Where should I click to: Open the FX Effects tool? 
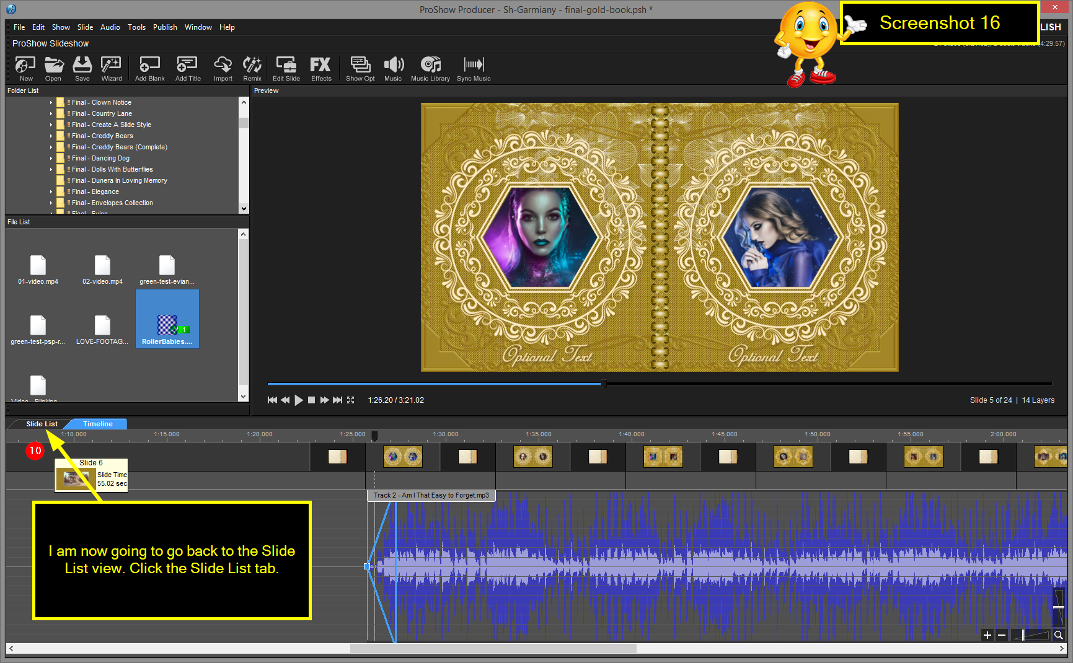click(321, 69)
